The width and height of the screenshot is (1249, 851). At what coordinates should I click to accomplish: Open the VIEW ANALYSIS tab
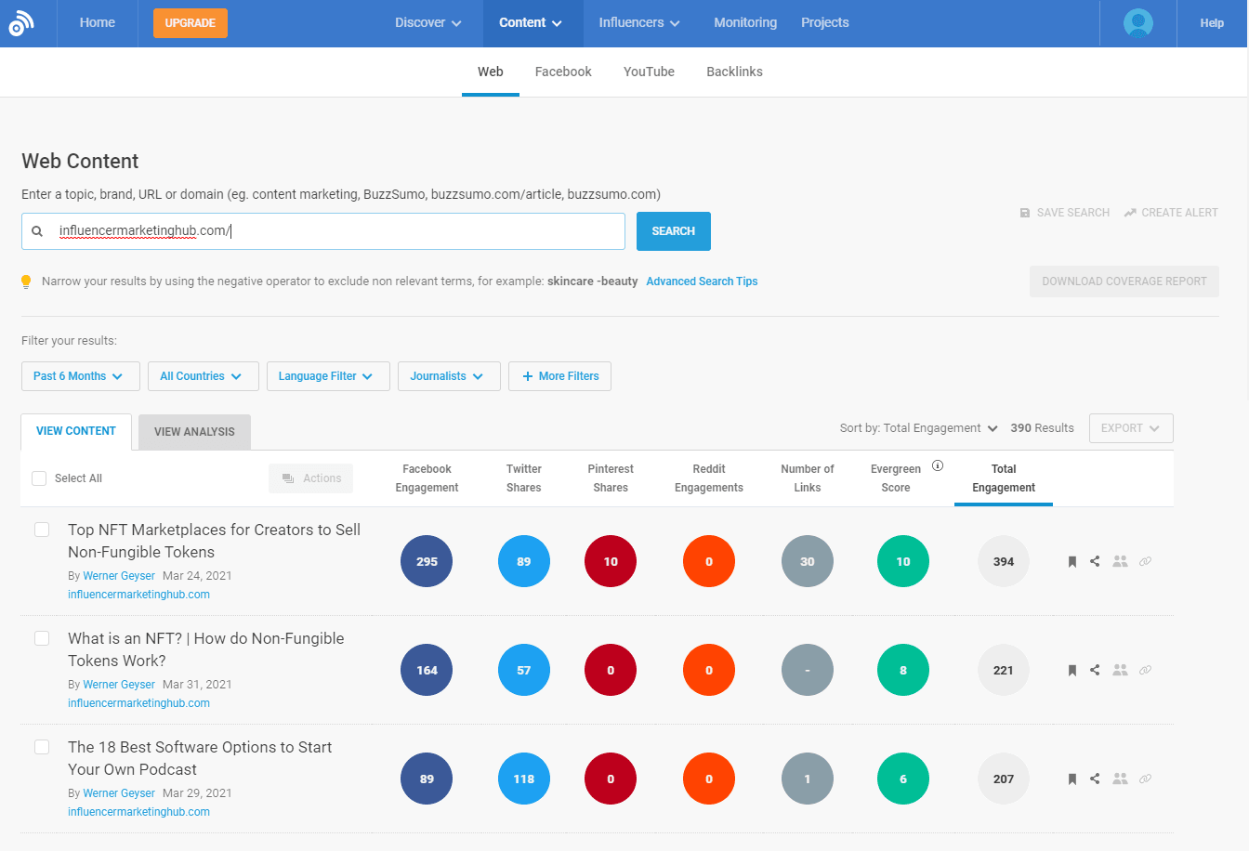(193, 431)
